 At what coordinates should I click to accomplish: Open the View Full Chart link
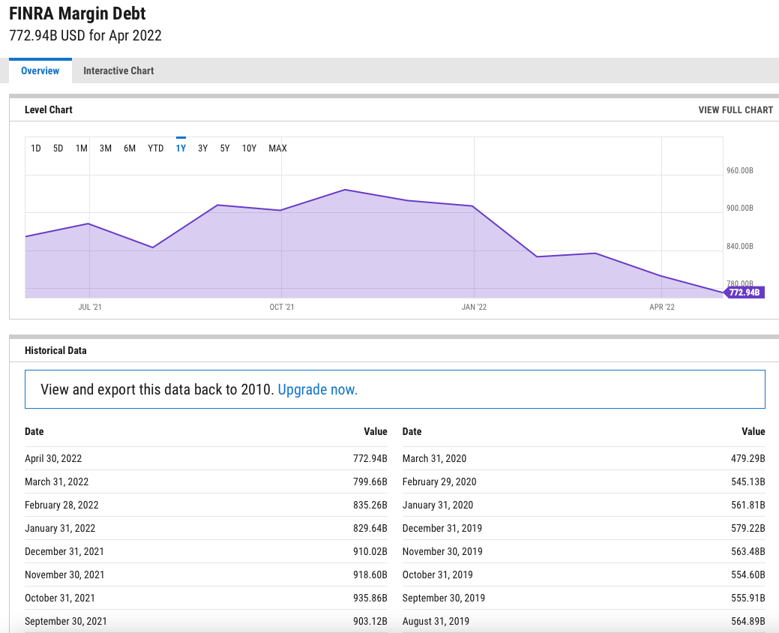pyautogui.click(x=735, y=109)
